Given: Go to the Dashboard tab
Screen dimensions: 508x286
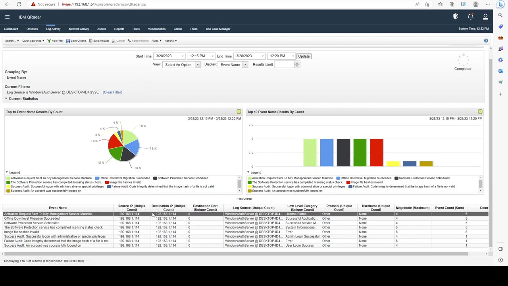Looking at the screenshot, I should [x=11, y=29].
